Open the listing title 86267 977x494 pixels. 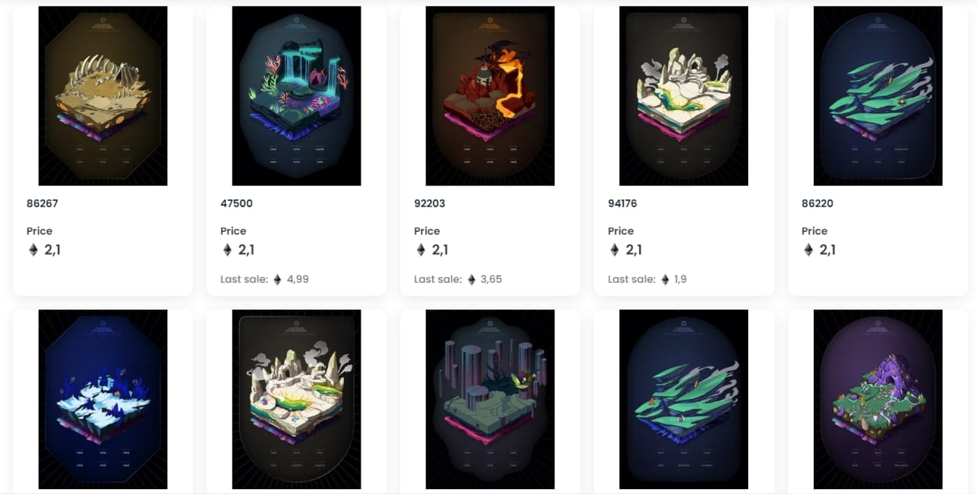click(x=42, y=203)
